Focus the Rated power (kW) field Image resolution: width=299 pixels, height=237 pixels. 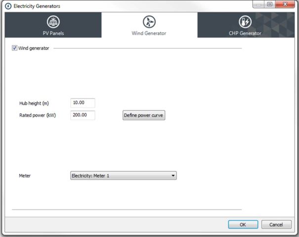click(83, 115)
